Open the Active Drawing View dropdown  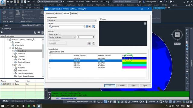tap(22, 36)
